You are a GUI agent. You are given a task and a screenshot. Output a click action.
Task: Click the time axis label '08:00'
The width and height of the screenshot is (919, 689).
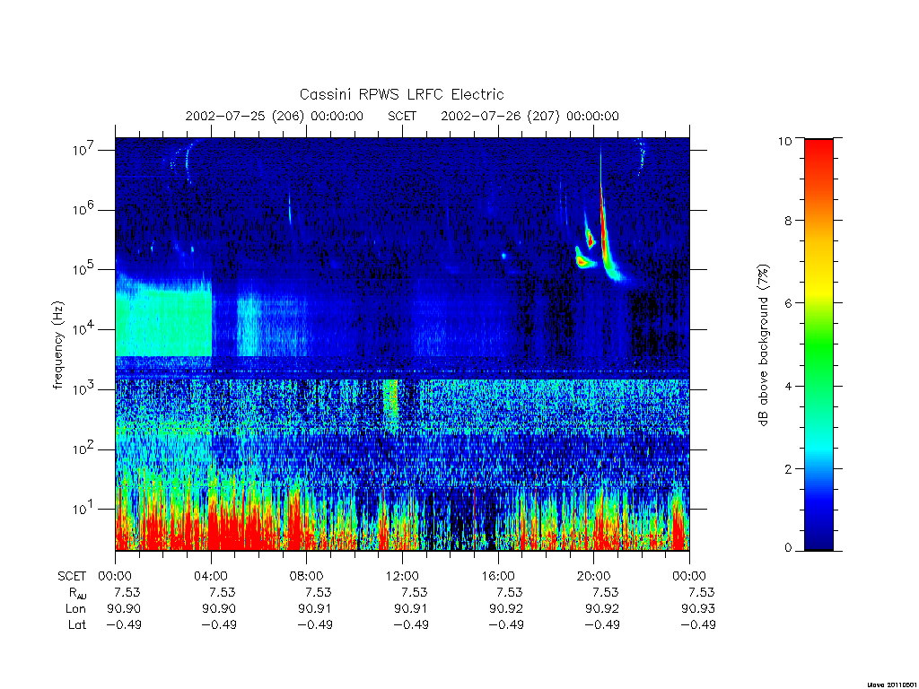tap(307, 576)
